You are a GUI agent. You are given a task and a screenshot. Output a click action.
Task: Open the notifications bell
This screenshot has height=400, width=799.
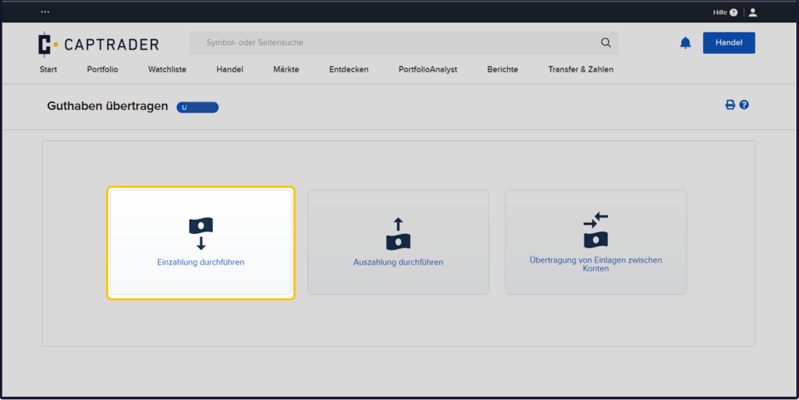click(685, 43)
